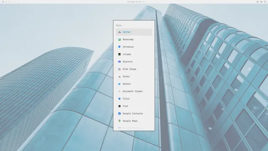Click the rightmost tray icon in top bar
This screenshot has width=268, height=151.
(265, 2)
